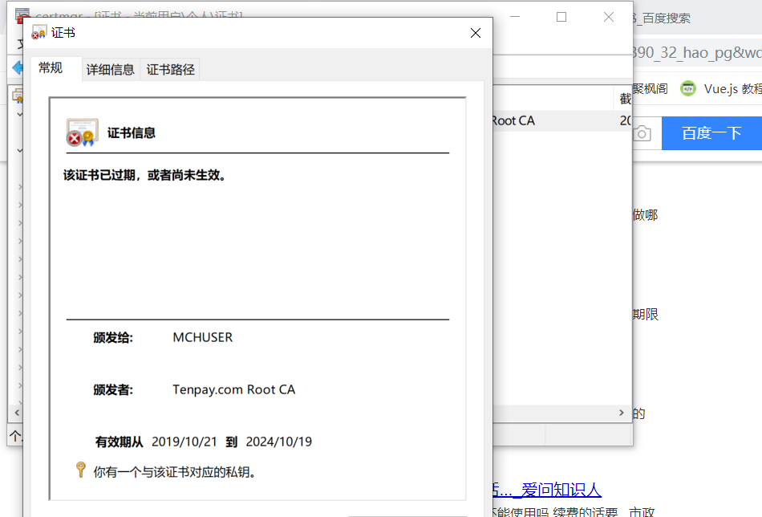Viewport: 762px width, 517px height.
Task: Switch to the 详细信息 tab
Action: click(111, 70)
